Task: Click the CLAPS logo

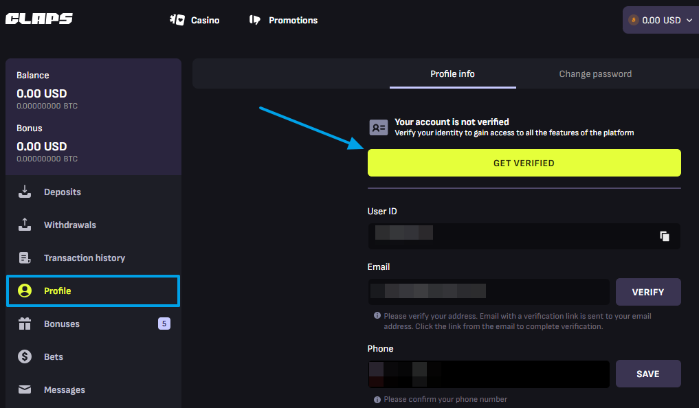Action: point(38,19)
